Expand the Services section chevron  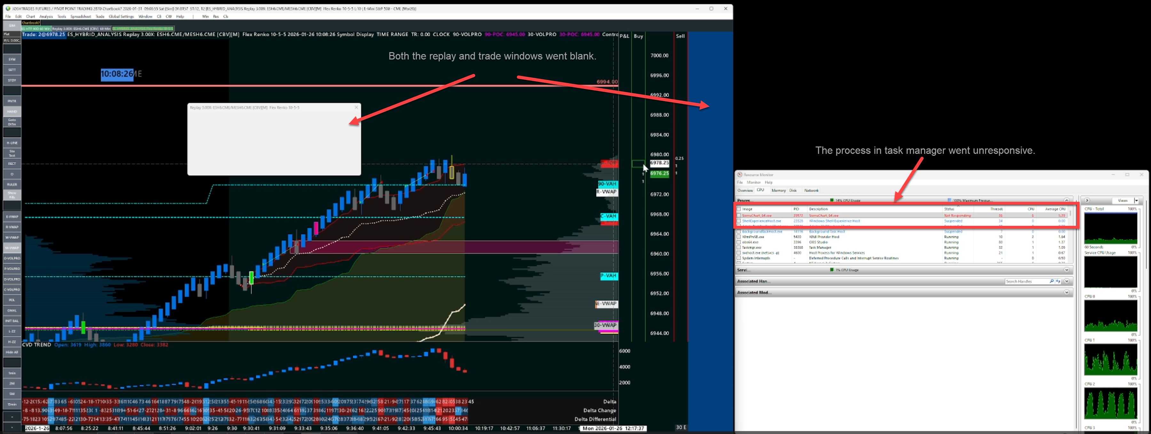tap(1067, 270)
